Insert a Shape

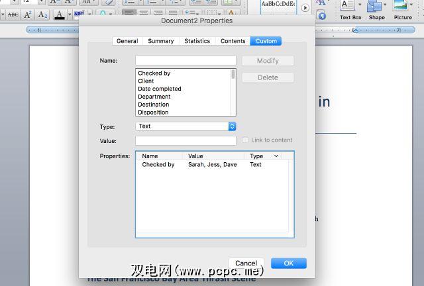(376, 9)
